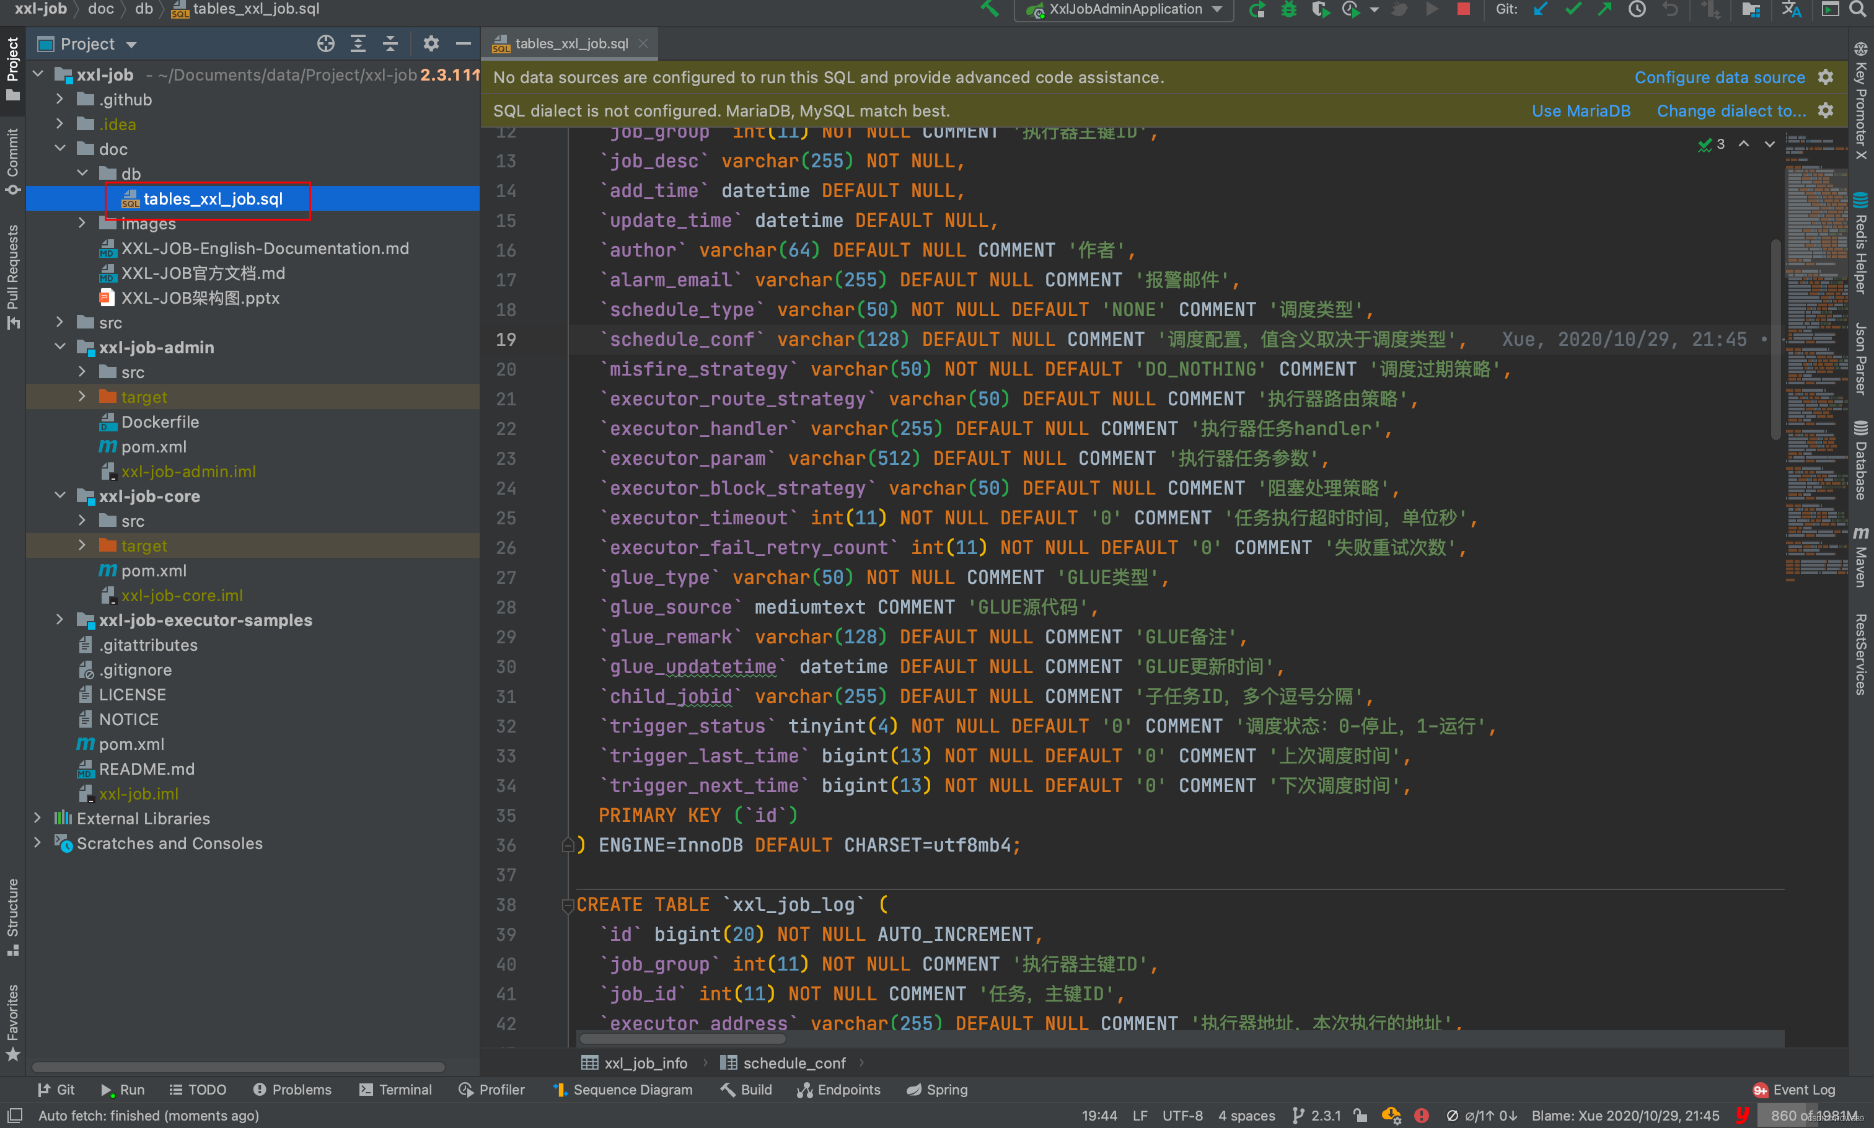Click the Git branch 2.3.1 widget
The image size is (1874, 1128).
coord(1317,1116)
